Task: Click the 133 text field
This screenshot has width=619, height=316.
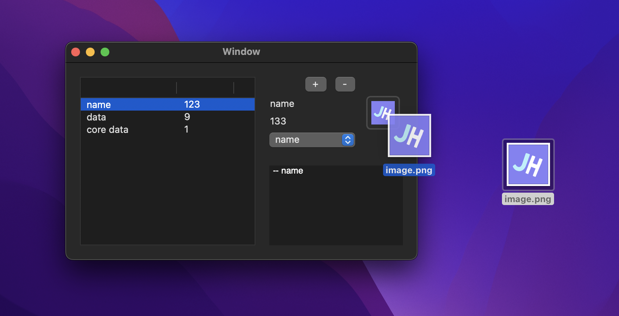Action: click(278, 121)
